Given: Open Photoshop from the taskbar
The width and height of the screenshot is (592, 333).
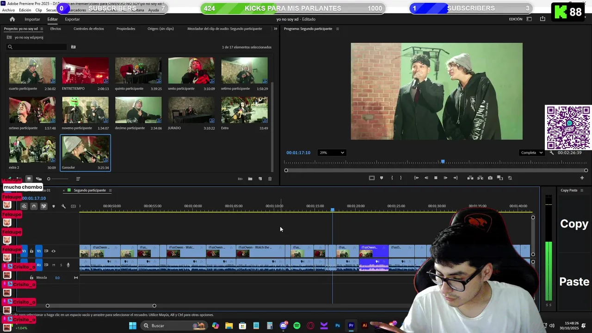Looking at the screenshot, I should coord(338,326).
